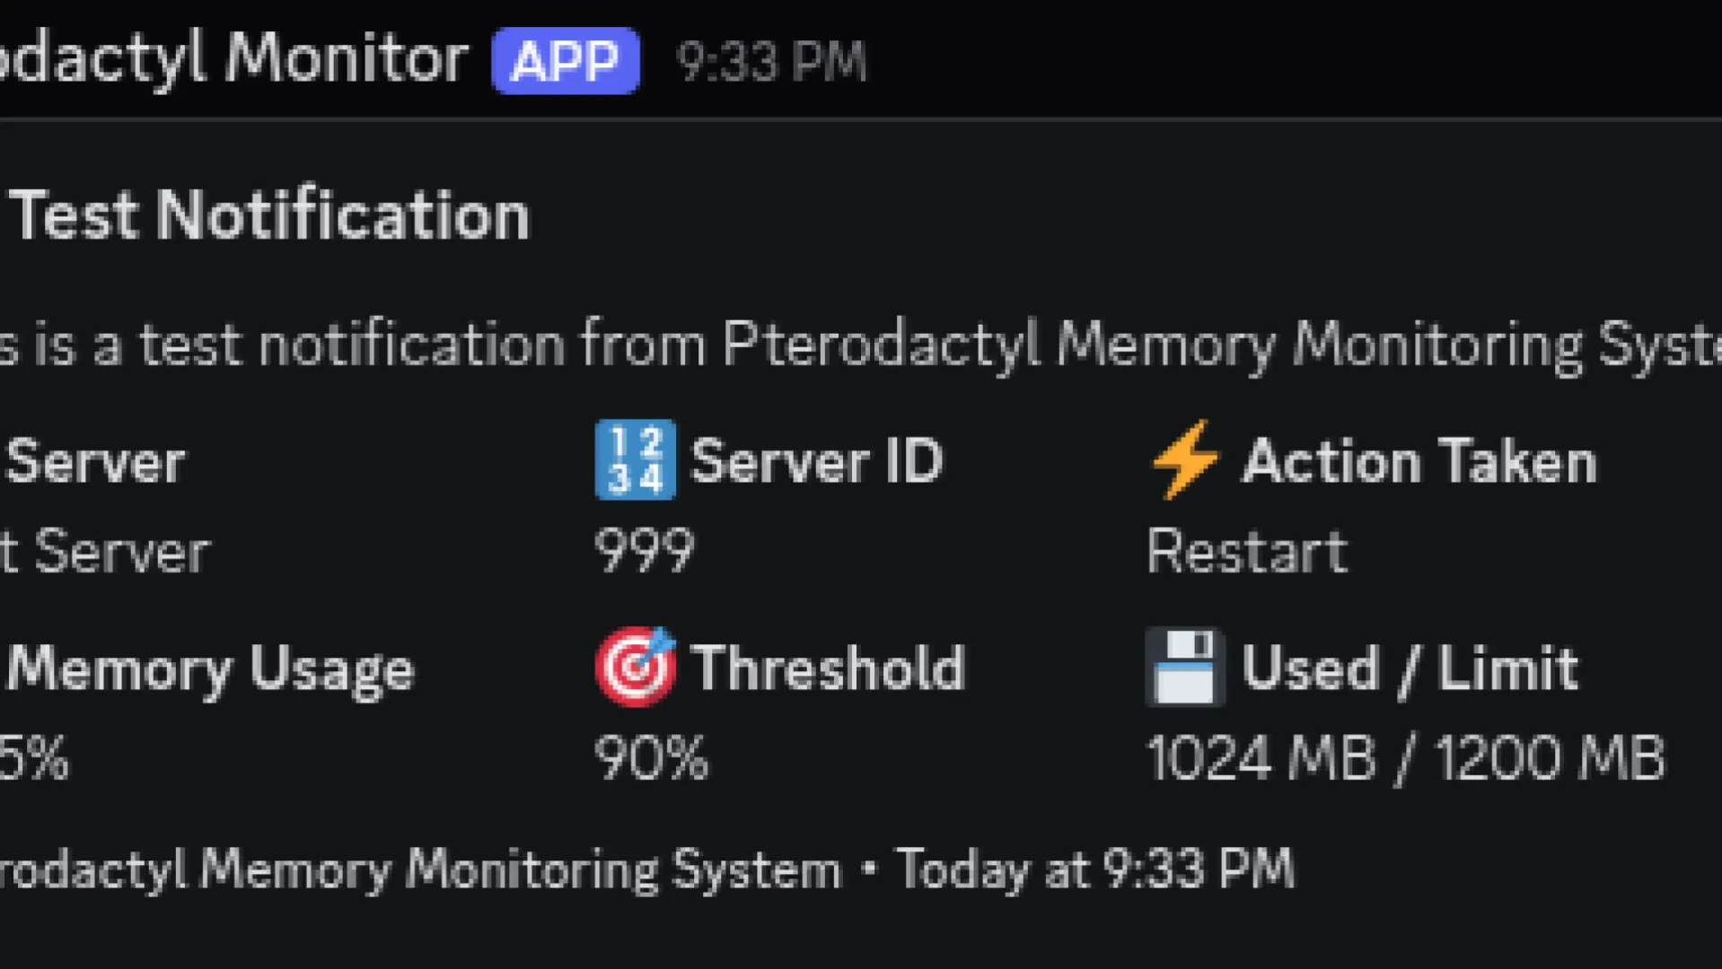The image size is (1722, 969).
Task: Click the lightning bolt Action Taken icon
Action: 1185,459
